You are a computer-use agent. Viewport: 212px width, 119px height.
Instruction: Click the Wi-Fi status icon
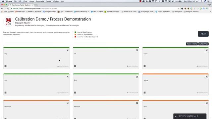tap(166, 1)
